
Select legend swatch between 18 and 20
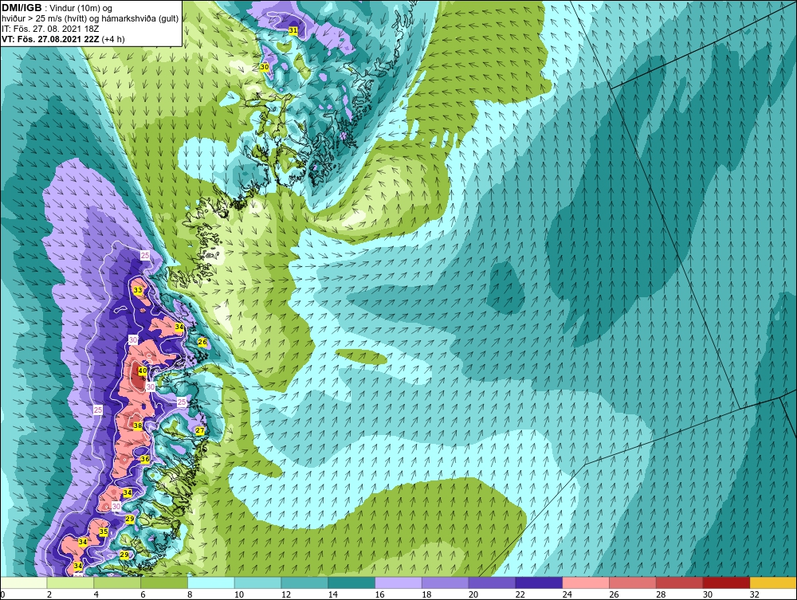click(446, 582)
